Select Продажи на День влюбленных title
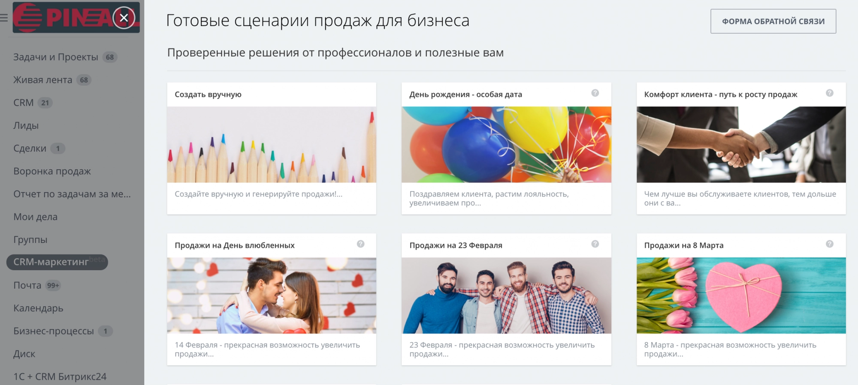This screenshot has height=385, width=858. (235, 245)
